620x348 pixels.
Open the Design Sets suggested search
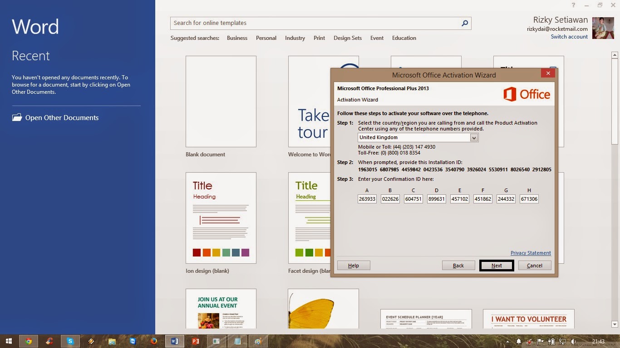[x=348, y=38]
